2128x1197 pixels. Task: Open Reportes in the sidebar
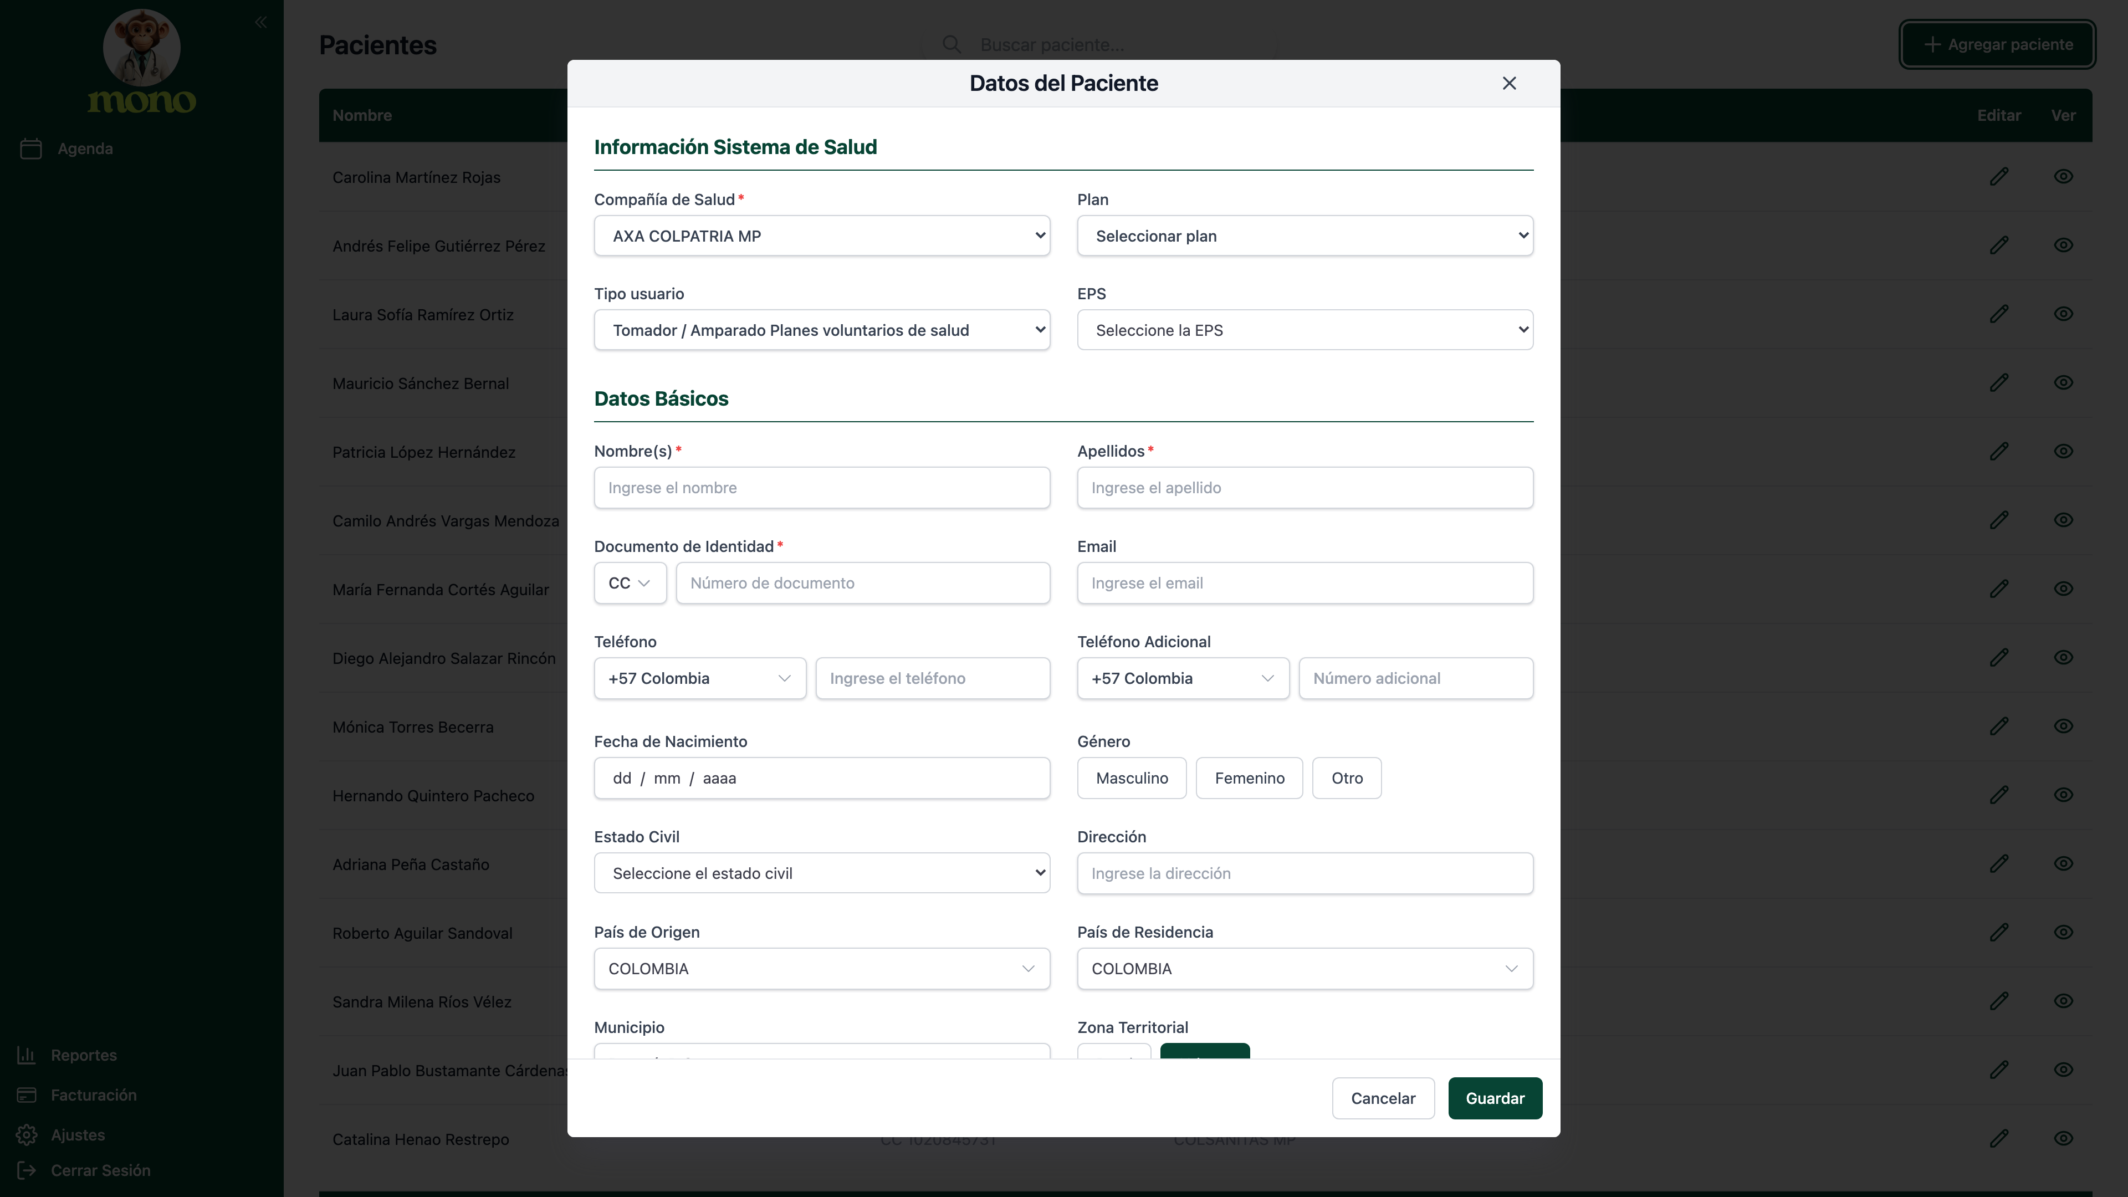click(x=67, y=1055)
